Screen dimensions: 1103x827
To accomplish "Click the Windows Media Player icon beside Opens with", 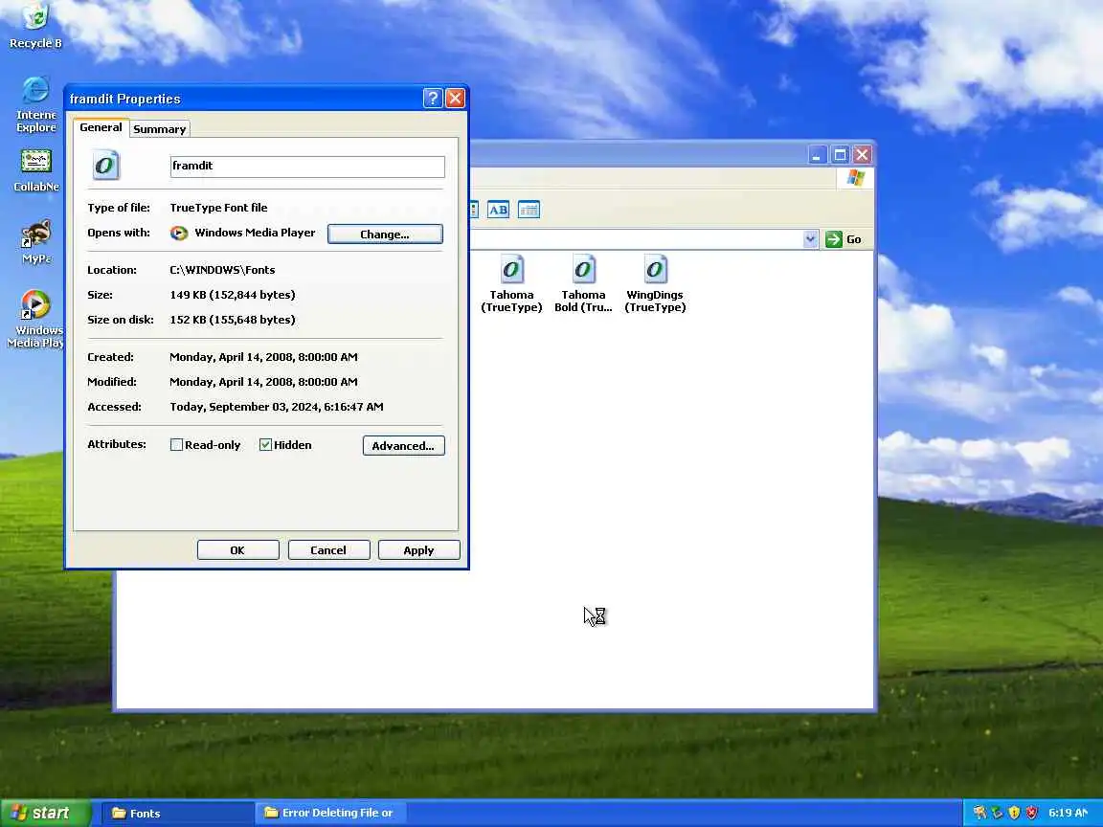I will (x=179, y=234).
